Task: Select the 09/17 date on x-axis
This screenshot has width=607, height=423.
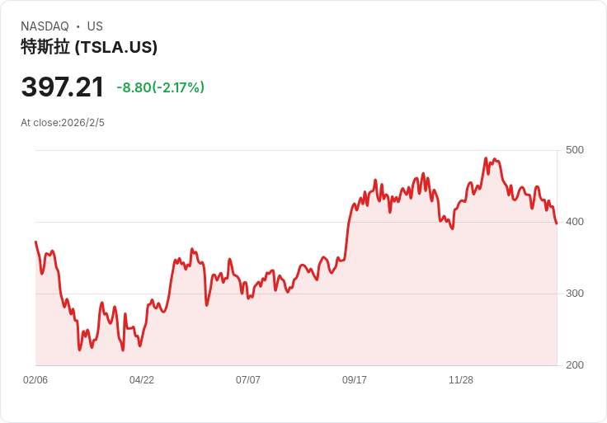Action: click(355, 380)
